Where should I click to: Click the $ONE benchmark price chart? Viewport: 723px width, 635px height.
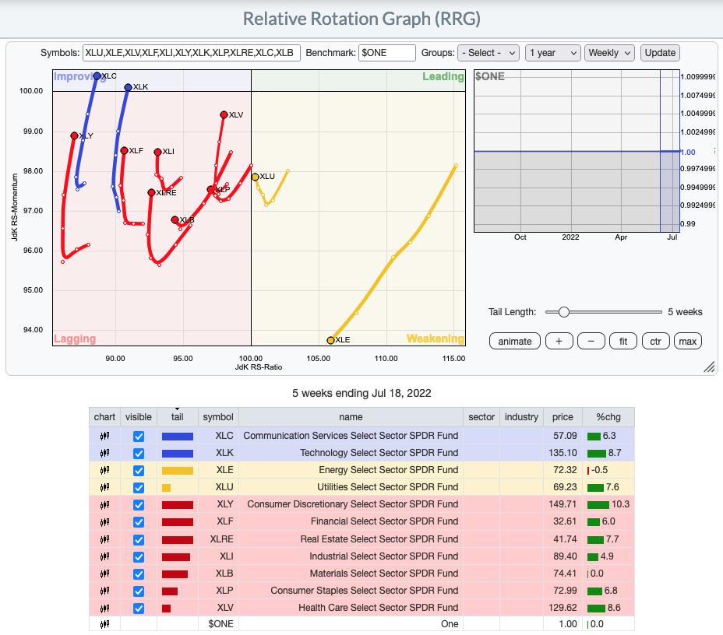pos(577,151)
